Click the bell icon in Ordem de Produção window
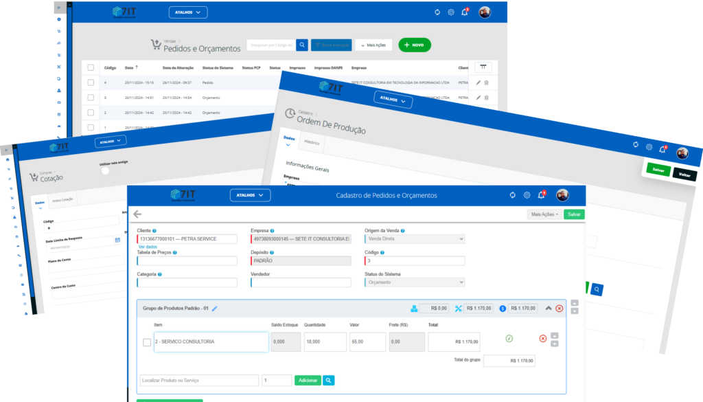 point(662,149)
